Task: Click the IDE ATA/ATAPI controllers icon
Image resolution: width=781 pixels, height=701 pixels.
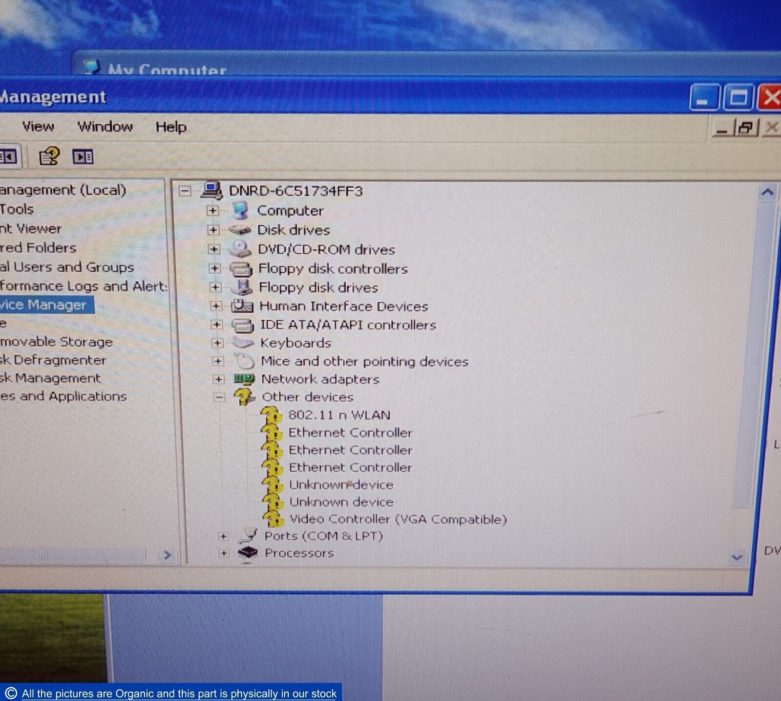Action: (x=243, y=325)
